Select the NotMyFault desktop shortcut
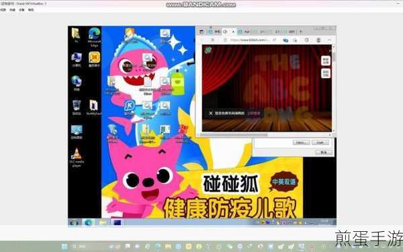This screenshot has width=403, height=252. (x=94, y=108)
